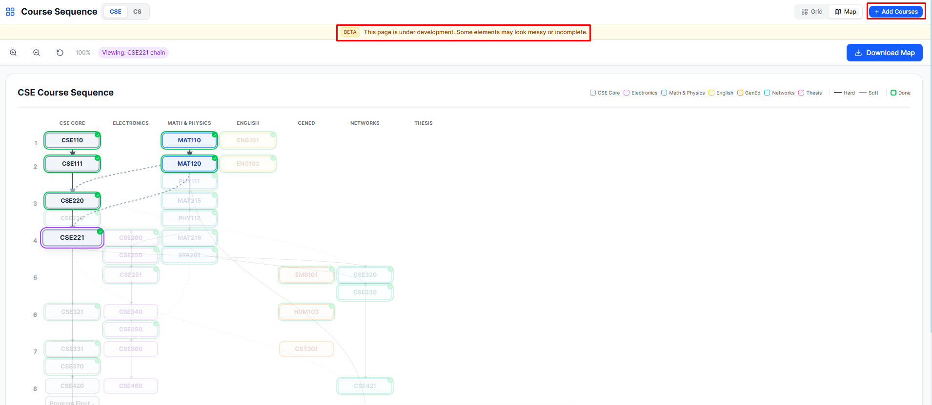Select the faded CST301 course node

(x=306, y=349)
